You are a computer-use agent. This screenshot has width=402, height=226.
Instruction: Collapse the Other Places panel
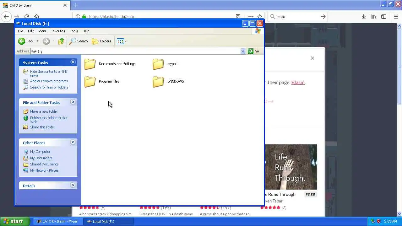[x=73, y=142]
